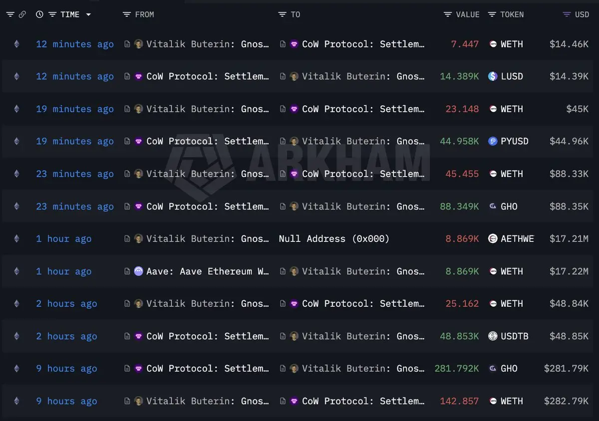Open the TIME sort dropdown arrow
Screen dimensions: 599x421
point(88,14)
